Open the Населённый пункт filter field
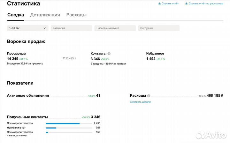 (115, 28)
